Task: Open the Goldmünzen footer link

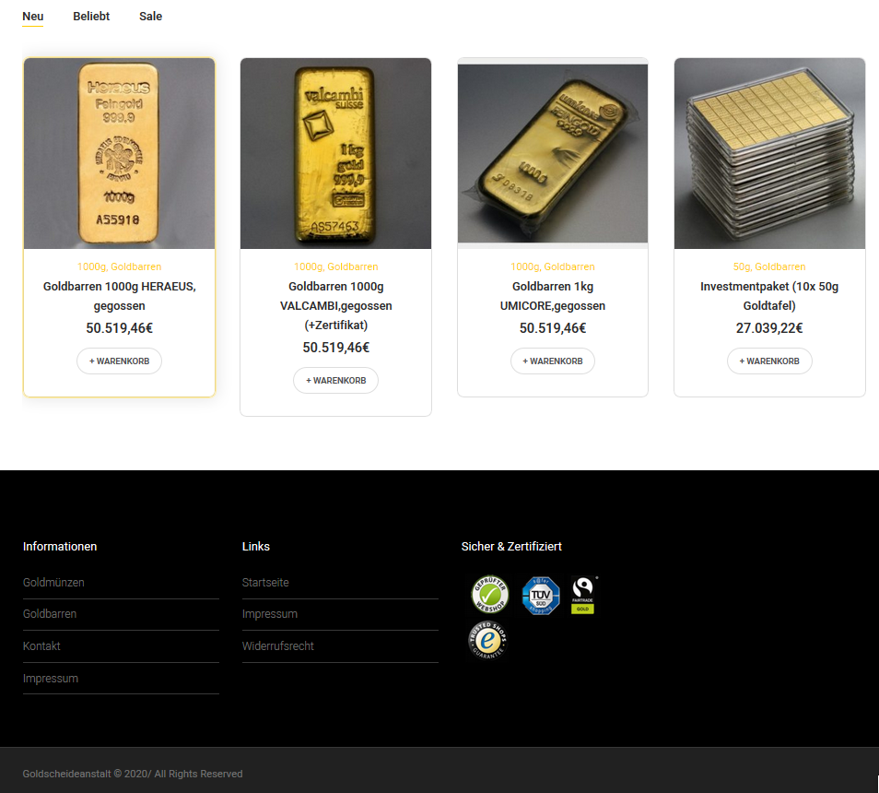Action: point(53,582)
